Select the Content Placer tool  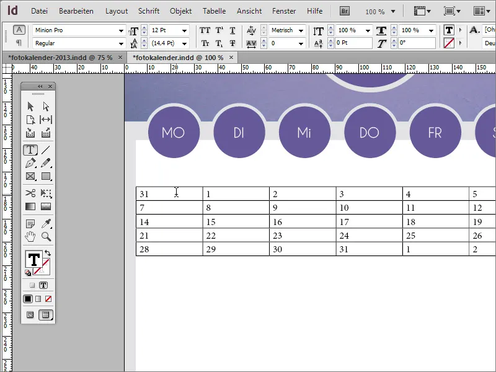click(46, 133)
